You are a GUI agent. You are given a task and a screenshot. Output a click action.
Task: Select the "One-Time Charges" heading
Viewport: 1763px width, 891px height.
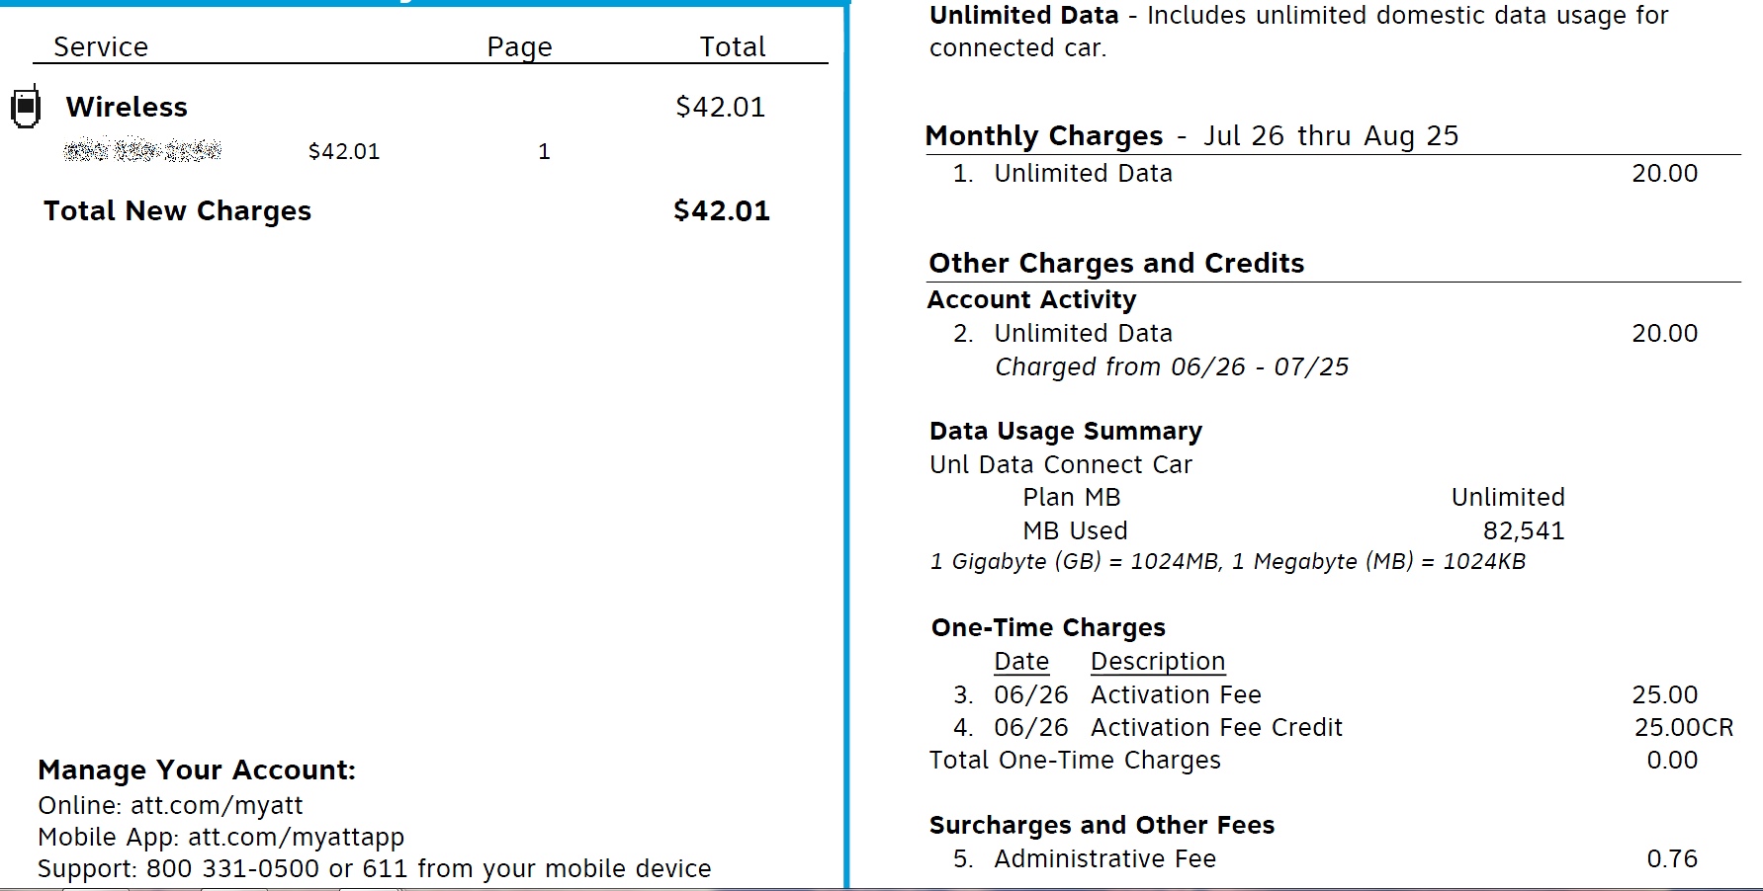coord(1048,628)
